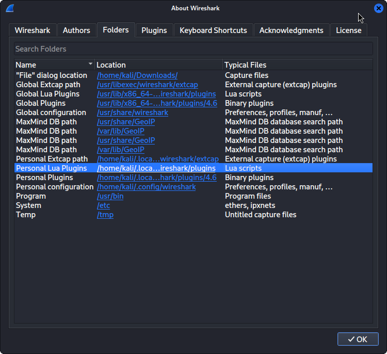Screen dimensions: 387x354
Task: Open the /tmp folder link
Action: (x=105, y=215)
